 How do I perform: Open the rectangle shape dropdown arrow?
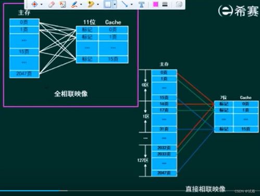(115, 4)
